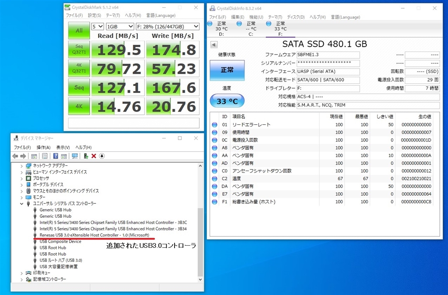The height and width of the screenshot is (295, 448).
Task: Click the Device Manager scrollbar down arrow
Action: click(x=200, y=280)
